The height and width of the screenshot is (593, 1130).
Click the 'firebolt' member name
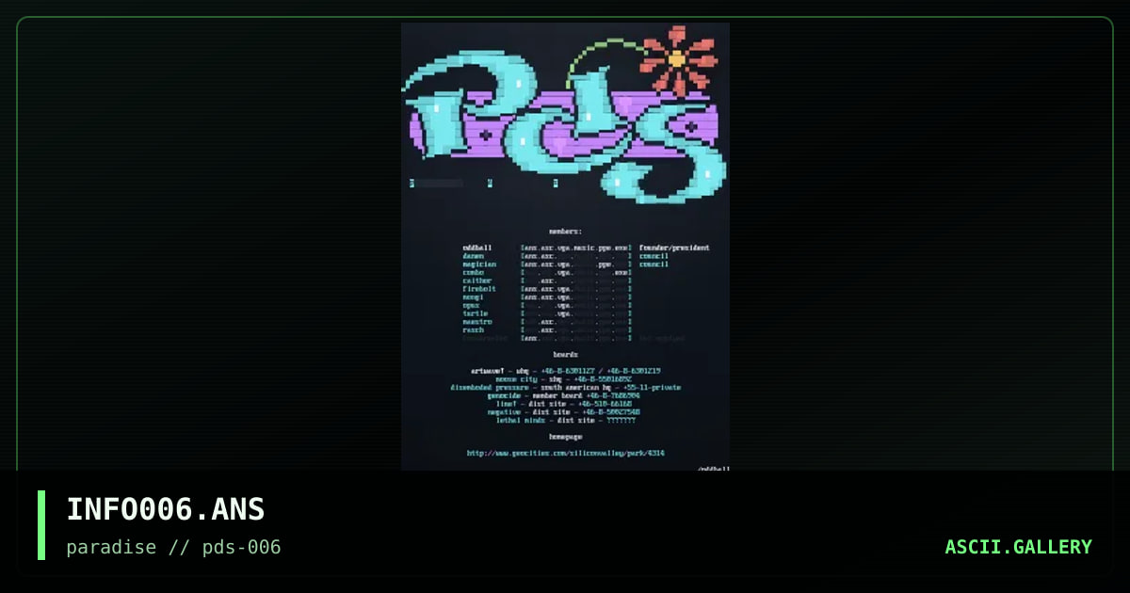pyautogui.click(x=478, y=289)
